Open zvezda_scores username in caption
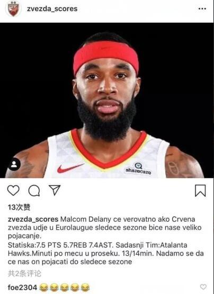This screenshot has width=214, height=294. (33, 220)
